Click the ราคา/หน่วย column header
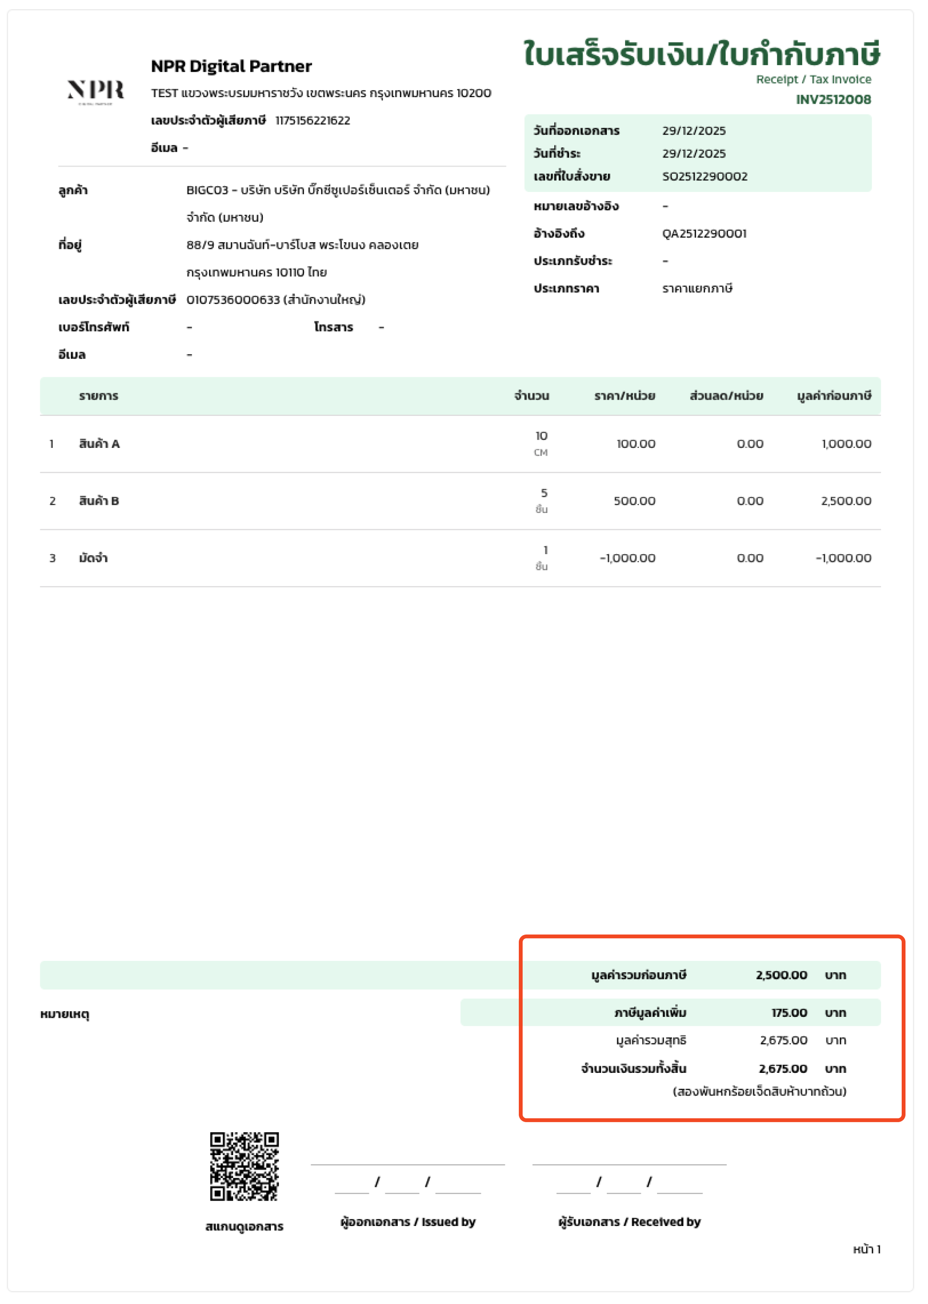The image size is (928, 1304). (x=624, y=396)
